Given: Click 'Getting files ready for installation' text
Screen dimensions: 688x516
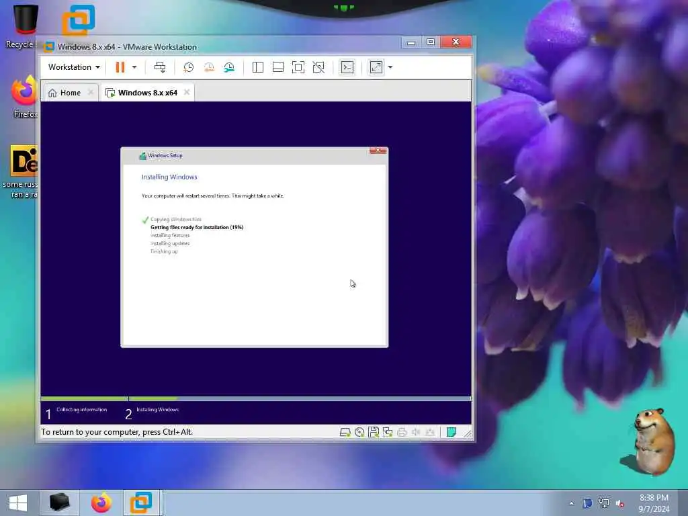Looking at the screenshot, I should pos(197,227).
